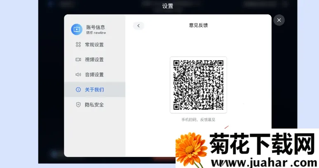Click the feedback QR code image

click(198, 85)
